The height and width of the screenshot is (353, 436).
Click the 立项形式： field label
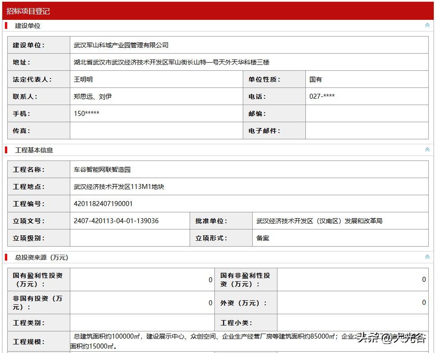click(x=211, y=238)
